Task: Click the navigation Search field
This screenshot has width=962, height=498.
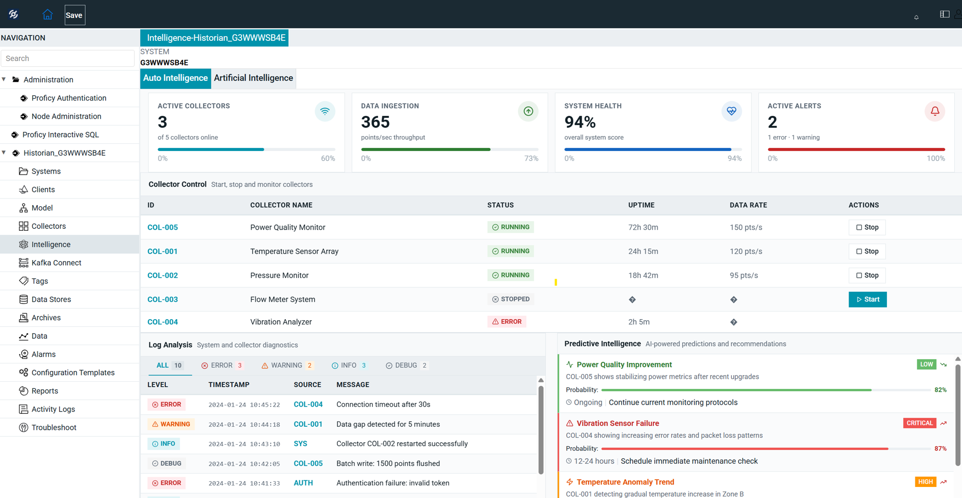Action: [68, 58]
